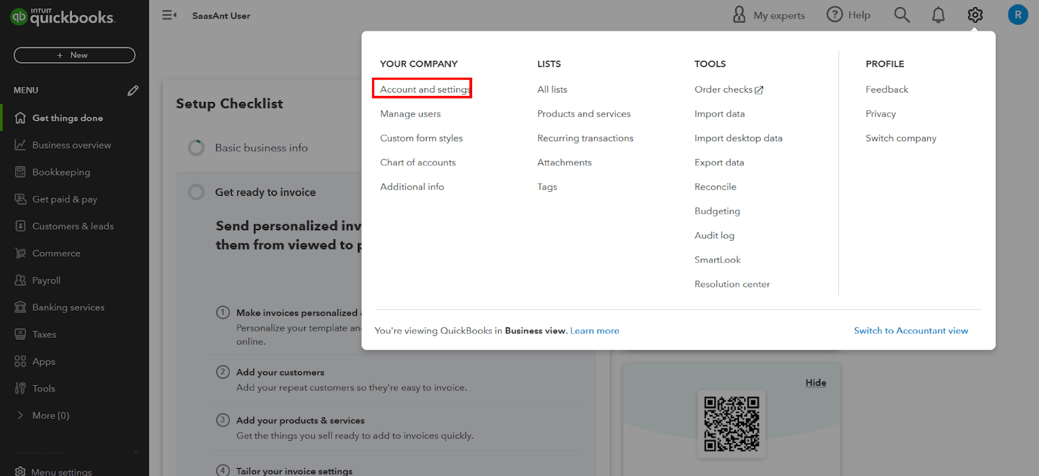Click the search magnifier icon
Image resolution: width=1039 pixels, height=476 pixels.
coord(901,15)
